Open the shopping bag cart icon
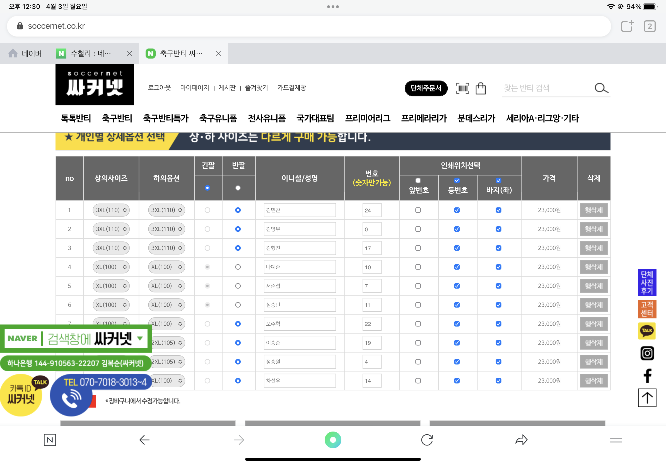Image resolution: width=666 pixels, height=465 pixels. (480, 88)
